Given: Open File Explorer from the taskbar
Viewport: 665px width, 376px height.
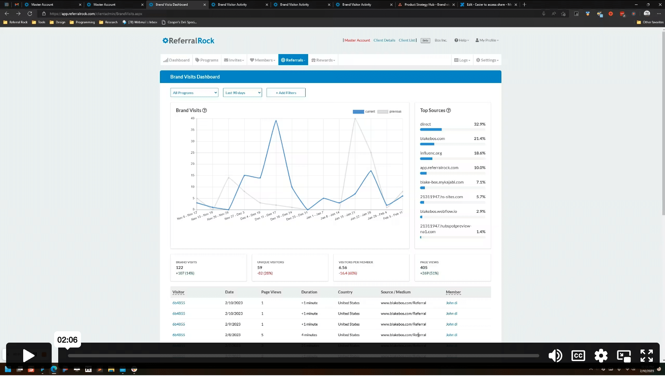Looking at the screenshot, I should (x=111, y=370).
